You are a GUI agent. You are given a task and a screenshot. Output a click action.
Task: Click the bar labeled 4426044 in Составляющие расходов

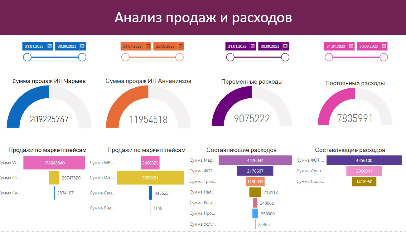point(255,160)
